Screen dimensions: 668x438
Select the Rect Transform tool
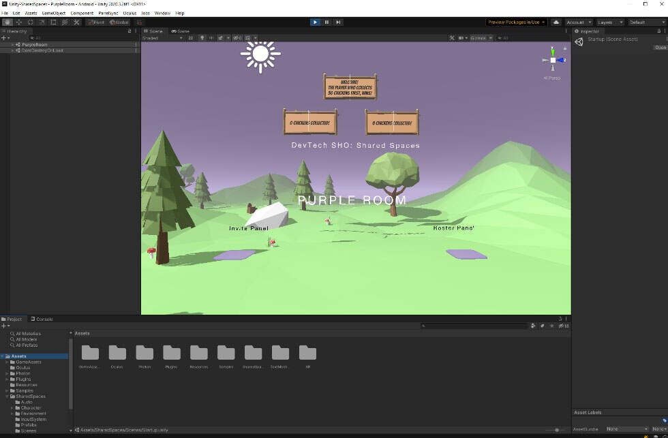(x=53, y=22)
